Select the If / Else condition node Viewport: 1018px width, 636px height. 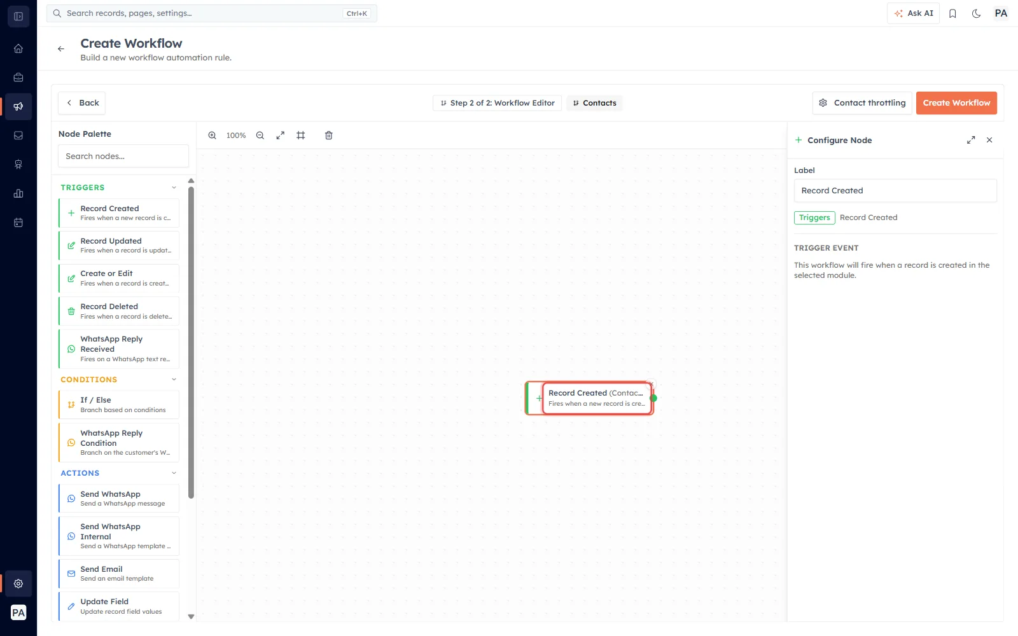coord(119,404)
